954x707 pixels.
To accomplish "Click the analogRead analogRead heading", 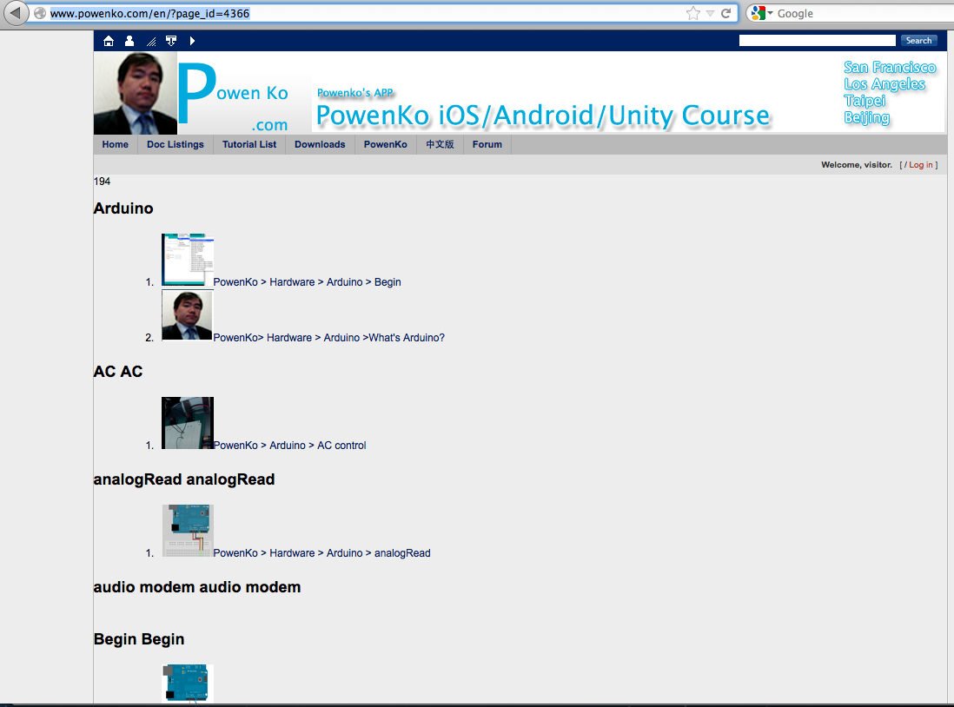I will click(x=184, y=479).
